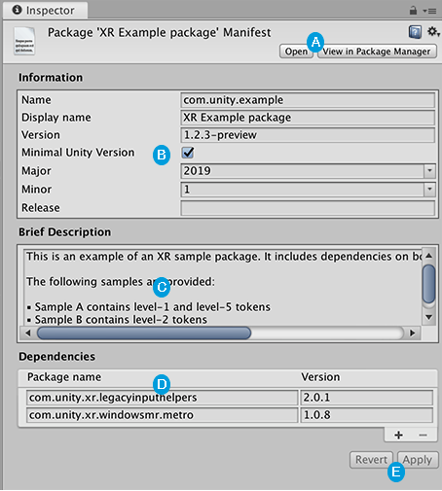Open the help reference book icon

(415, 32)
